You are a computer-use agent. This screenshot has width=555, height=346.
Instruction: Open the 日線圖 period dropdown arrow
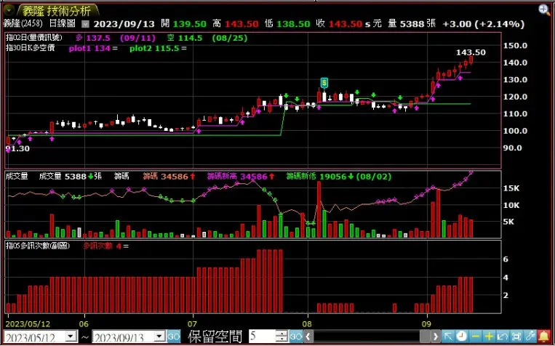click(85, 24)
